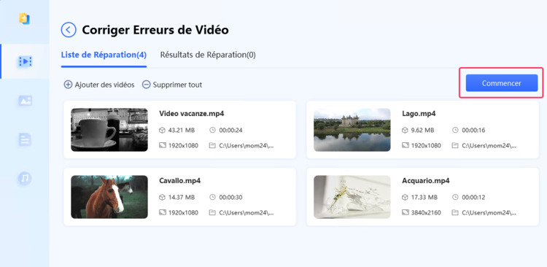Screen dimensions: 547x267
Task: Click the 1920x1080 resolution of Video vacanze.mp4
Action: point(183,146)
